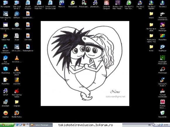
Task: Open RevConnect icon in top row
Action: click(x=73, y=4)
